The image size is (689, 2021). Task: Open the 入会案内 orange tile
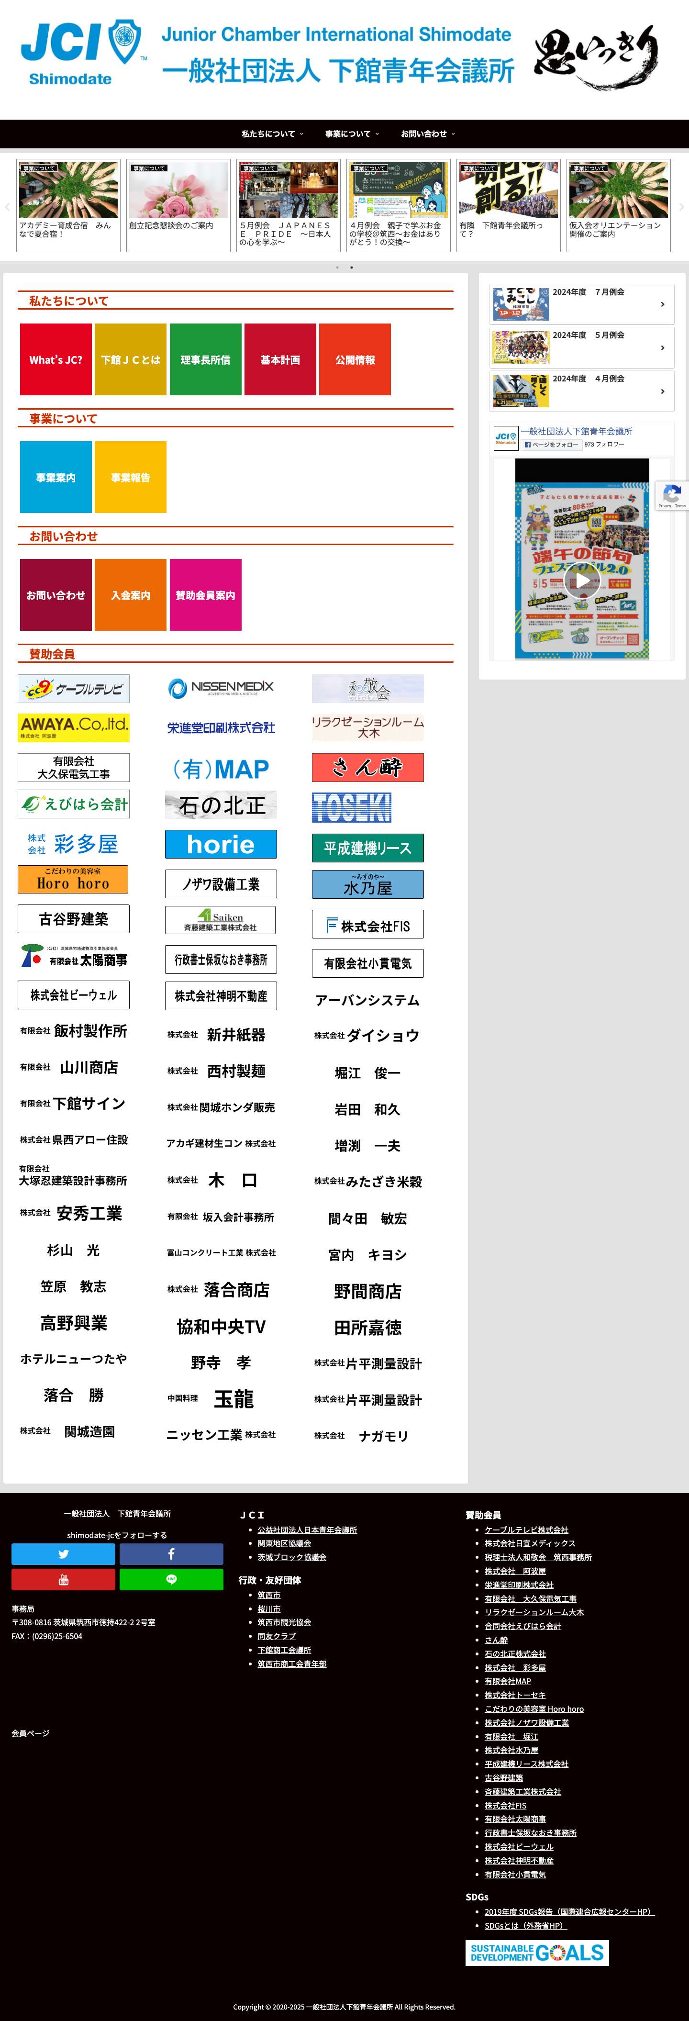tap(130, 595)
